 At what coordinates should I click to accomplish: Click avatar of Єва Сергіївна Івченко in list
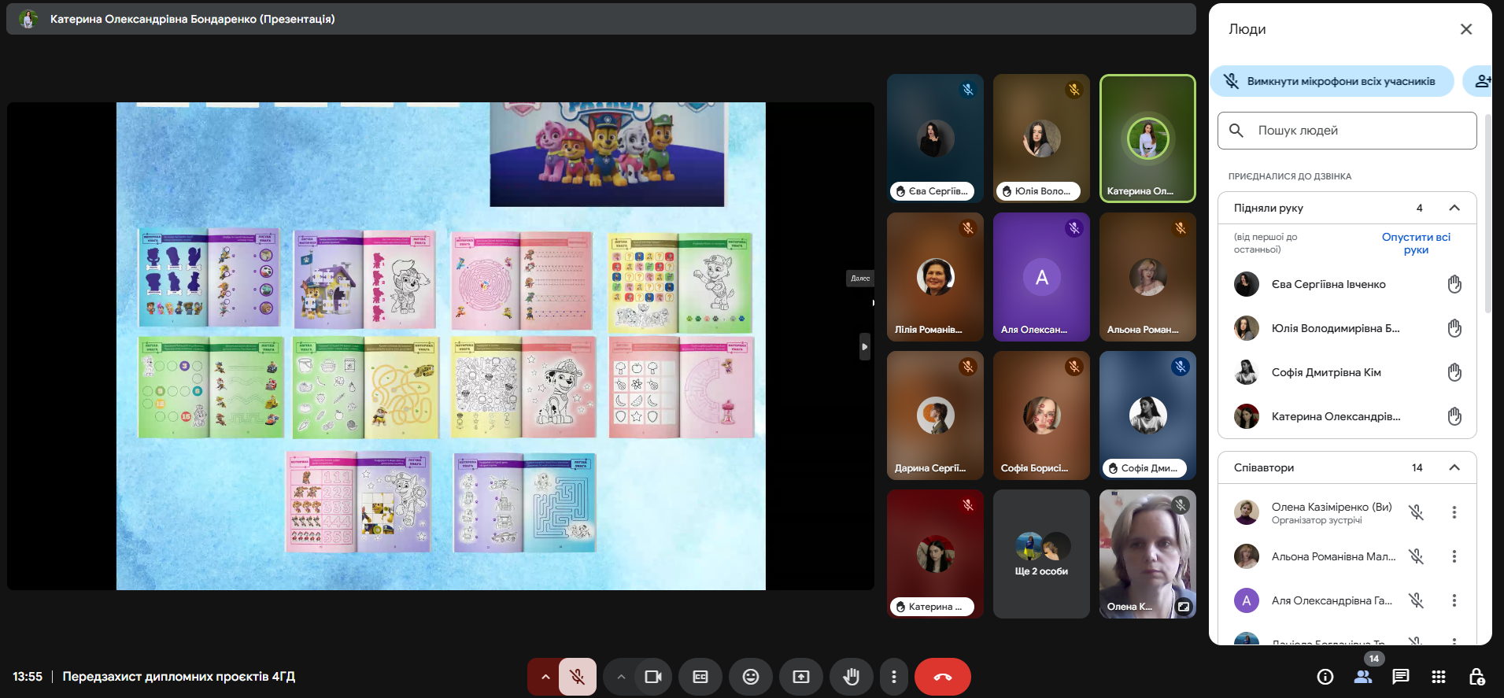(x=1247, y=284)
